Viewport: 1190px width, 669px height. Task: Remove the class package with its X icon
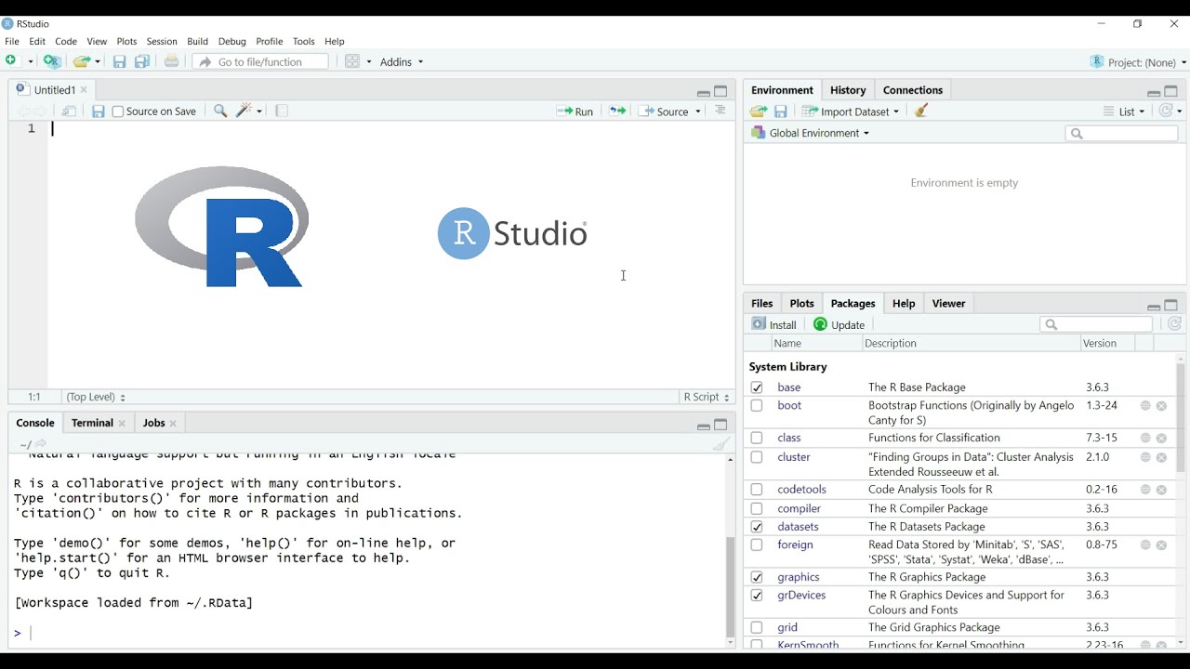click(x=1161, y=439)
